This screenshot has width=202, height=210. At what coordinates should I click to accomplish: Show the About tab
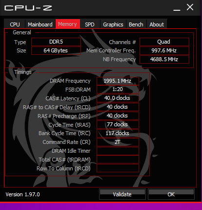pos(157,24)
